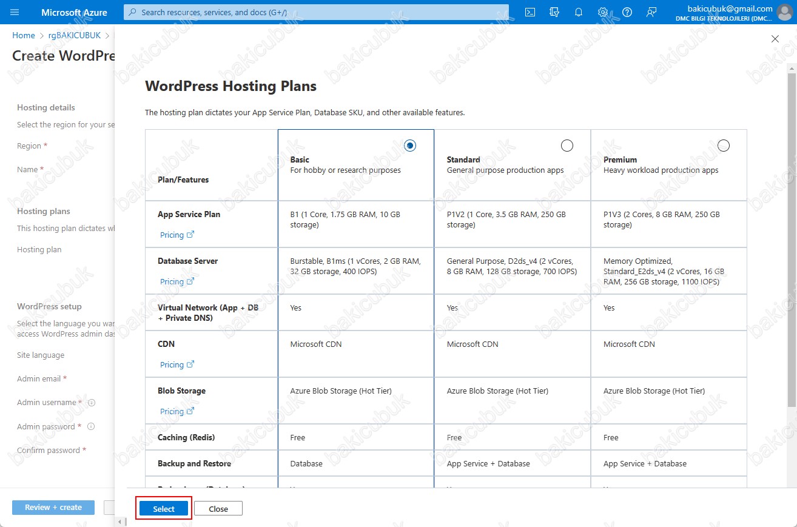Select the Basic hosting plan radio button

410,146
